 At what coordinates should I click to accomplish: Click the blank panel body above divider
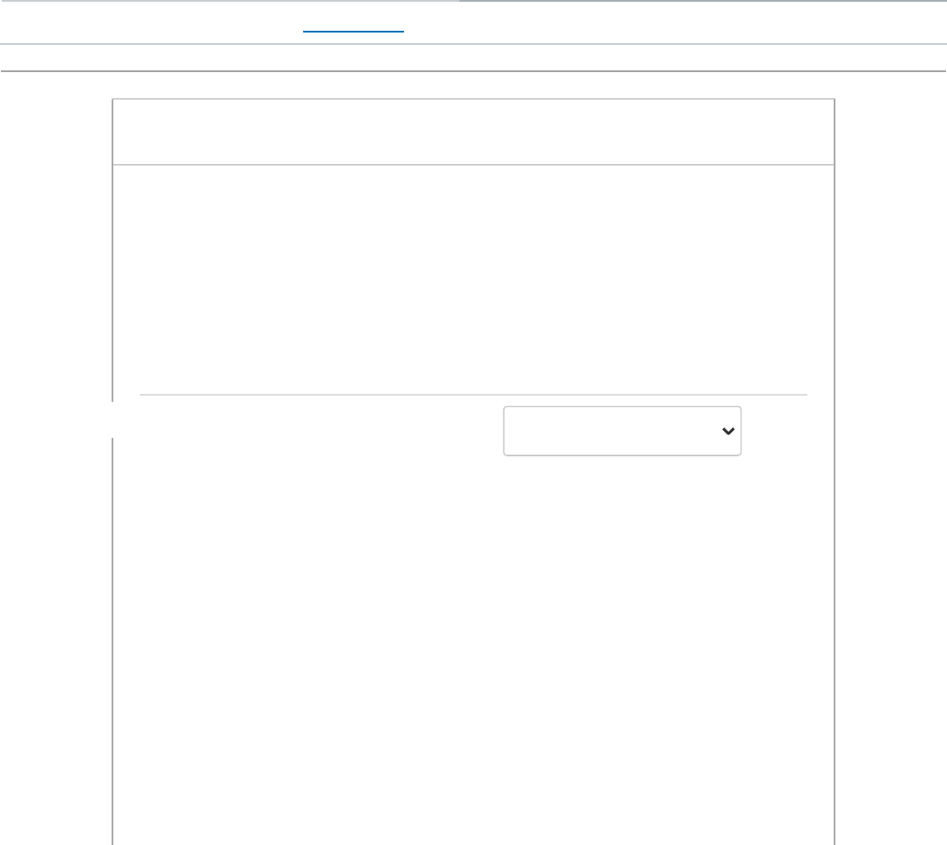(473, 280)
